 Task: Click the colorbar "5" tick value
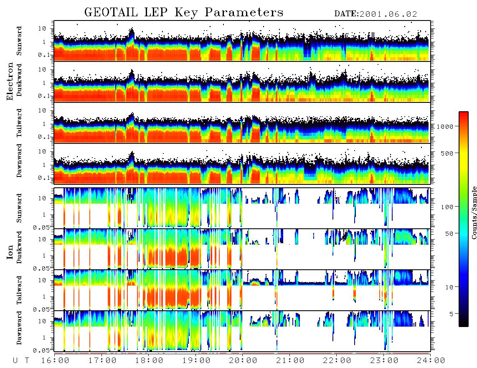pos(452,314)
